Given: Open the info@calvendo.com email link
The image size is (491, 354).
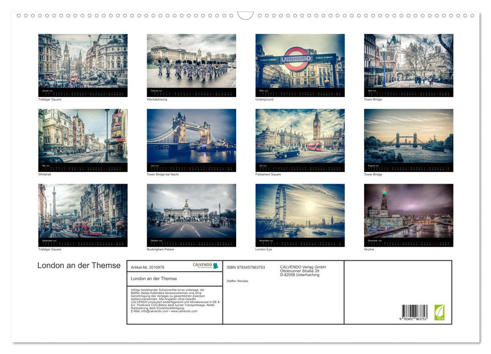Looking at the screenshot, I should [154, 311].
